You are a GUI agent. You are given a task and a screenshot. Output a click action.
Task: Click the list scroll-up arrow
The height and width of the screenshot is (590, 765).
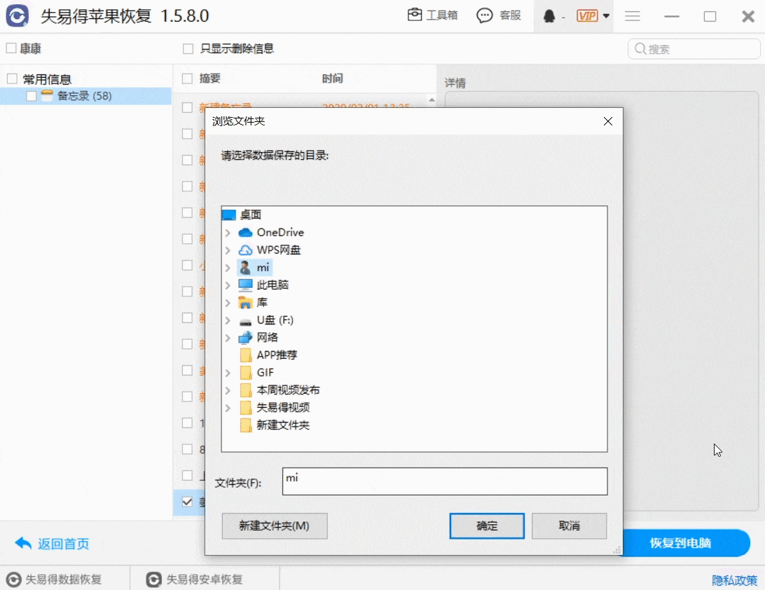(x=432, y=100)
